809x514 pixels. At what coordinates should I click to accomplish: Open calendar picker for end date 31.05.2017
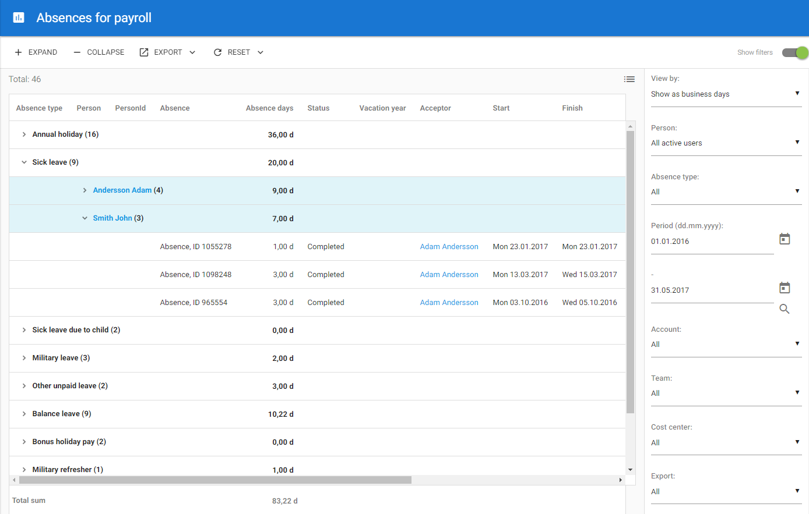coord(785,288)
